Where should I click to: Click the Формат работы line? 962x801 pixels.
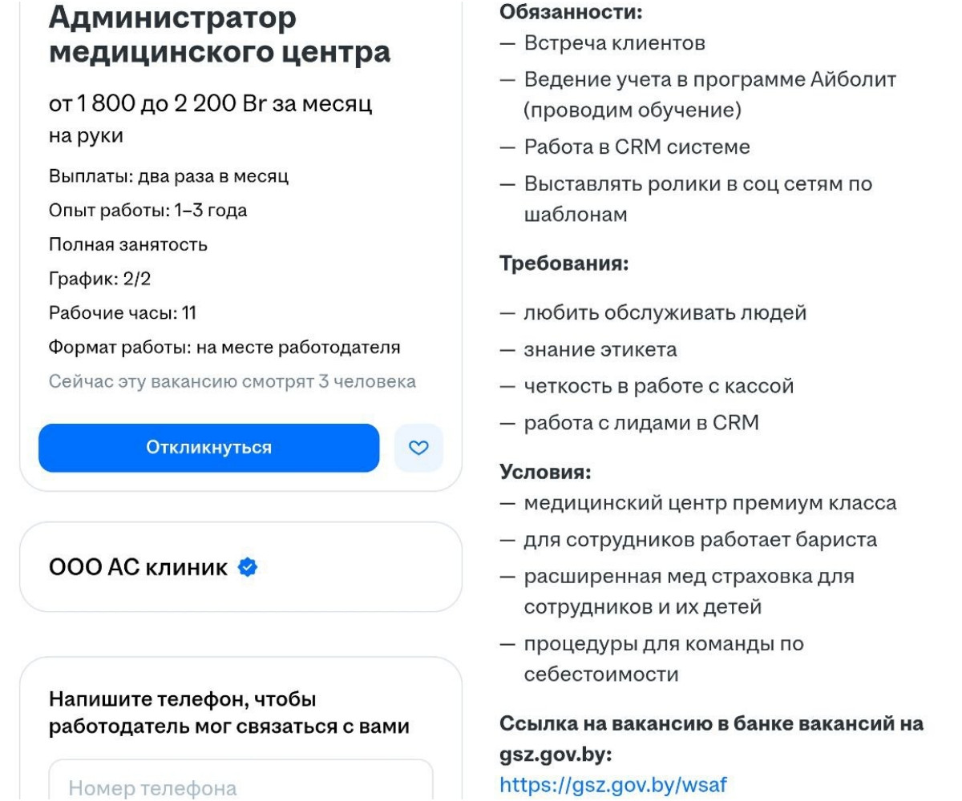225,348
